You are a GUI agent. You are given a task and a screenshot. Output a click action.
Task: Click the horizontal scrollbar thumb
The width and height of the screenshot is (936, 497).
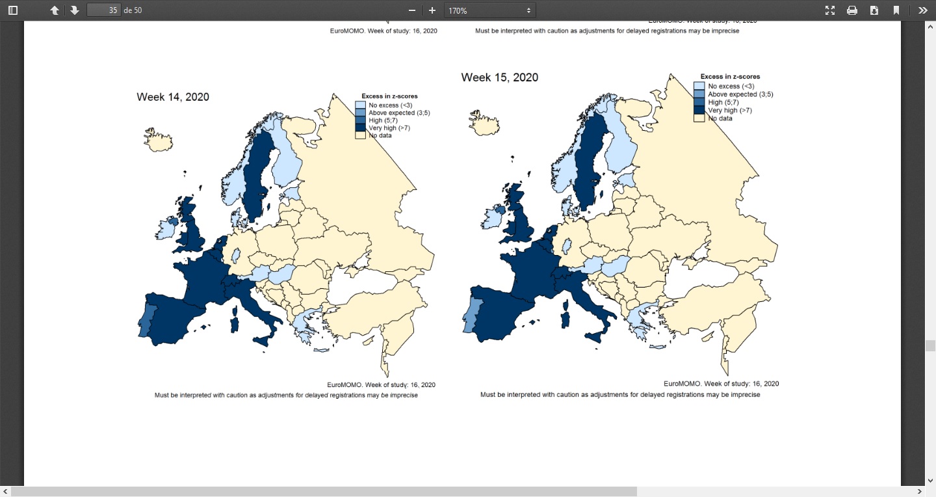click(x=324, y=492)
